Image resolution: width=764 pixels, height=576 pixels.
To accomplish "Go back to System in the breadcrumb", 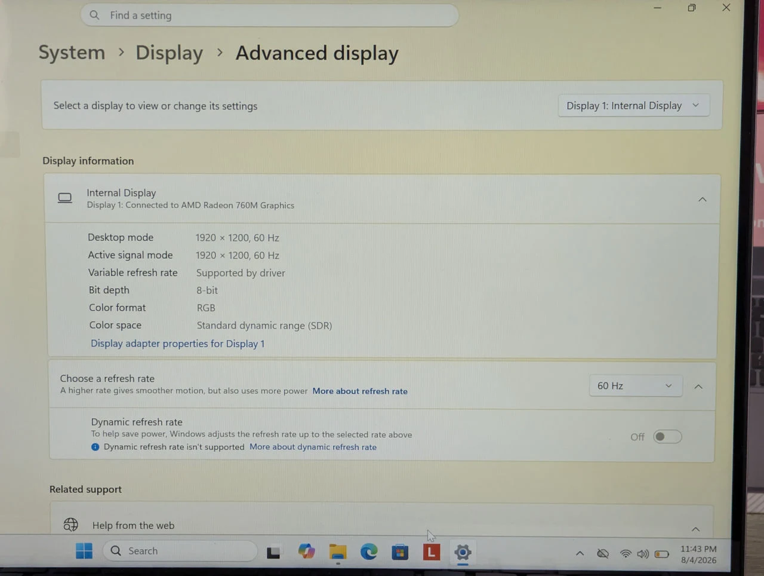I will point(72,53).
